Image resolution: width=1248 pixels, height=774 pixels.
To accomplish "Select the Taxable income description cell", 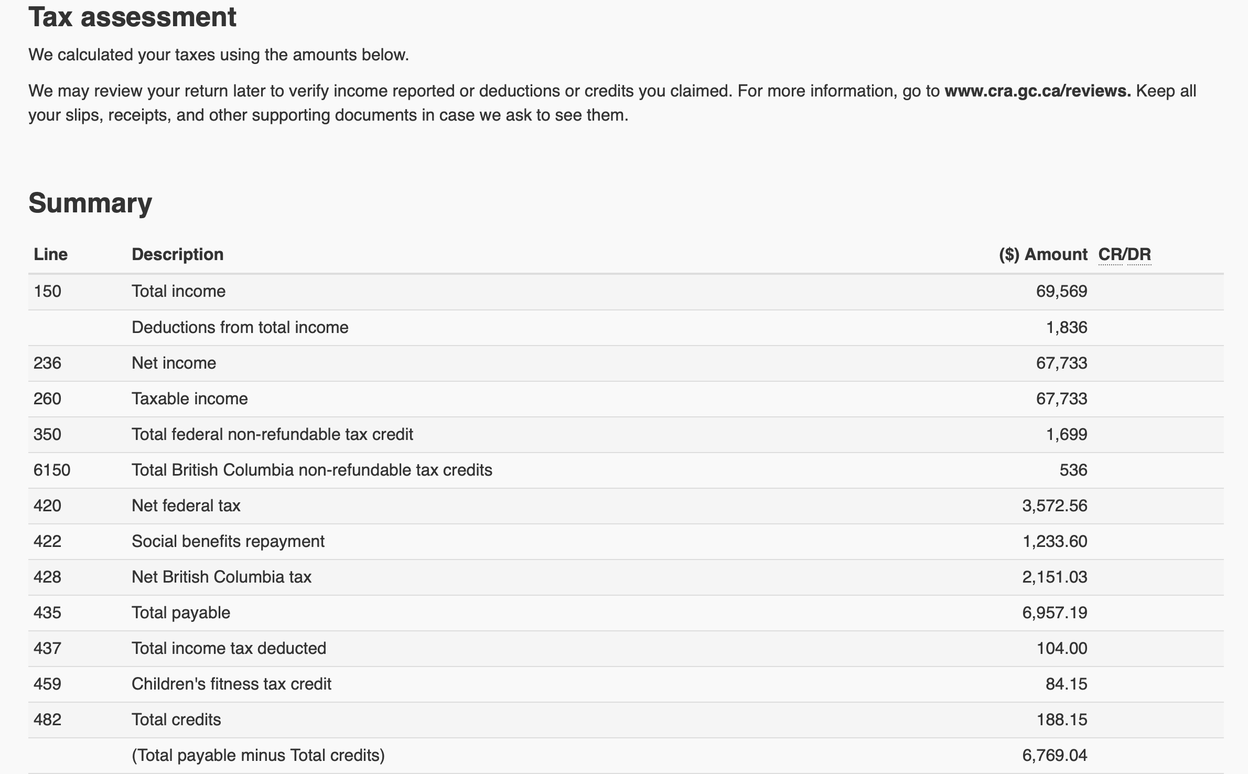I will (189, 399).
